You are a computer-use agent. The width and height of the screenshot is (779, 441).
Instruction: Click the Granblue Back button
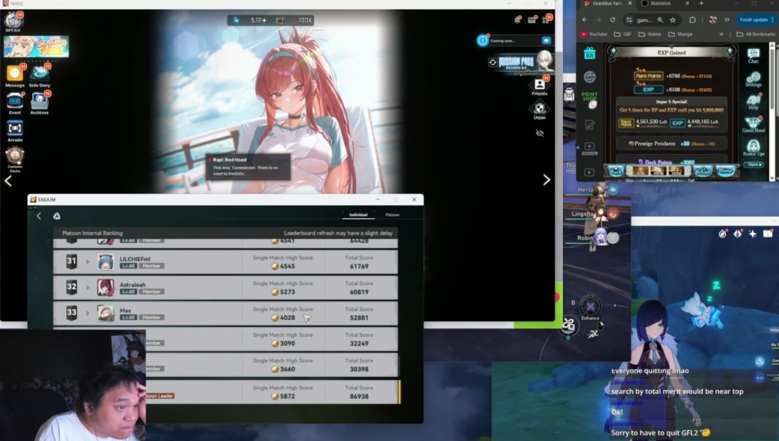[617, 171]
